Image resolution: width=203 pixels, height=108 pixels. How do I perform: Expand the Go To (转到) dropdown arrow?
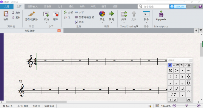111,23
